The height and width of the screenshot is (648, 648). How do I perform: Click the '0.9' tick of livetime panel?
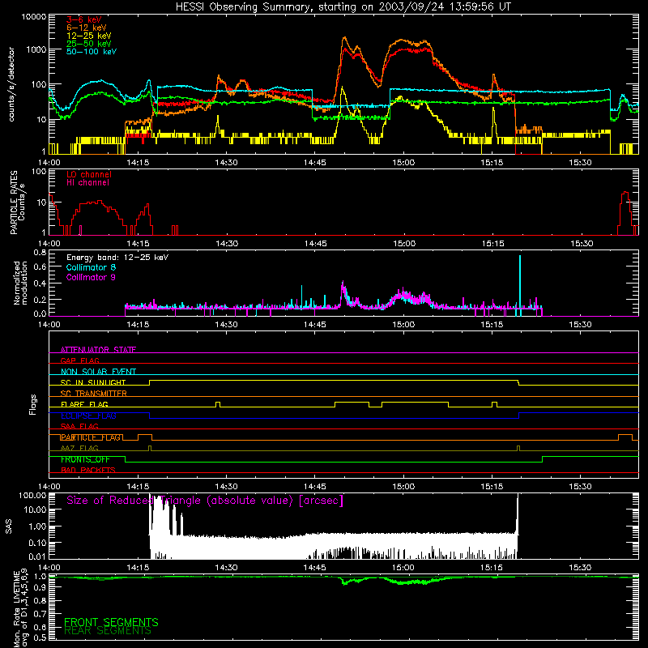40,588
